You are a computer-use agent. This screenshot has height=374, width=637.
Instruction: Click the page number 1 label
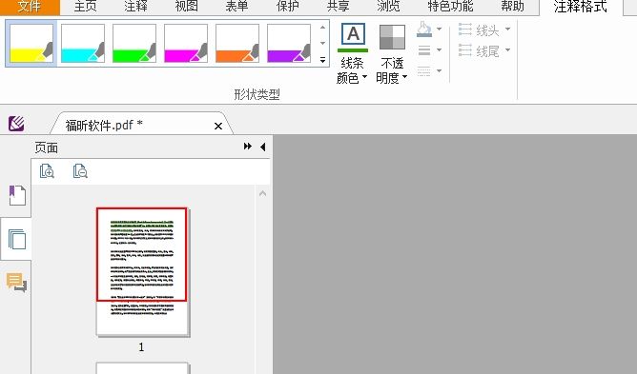point(141,347)
